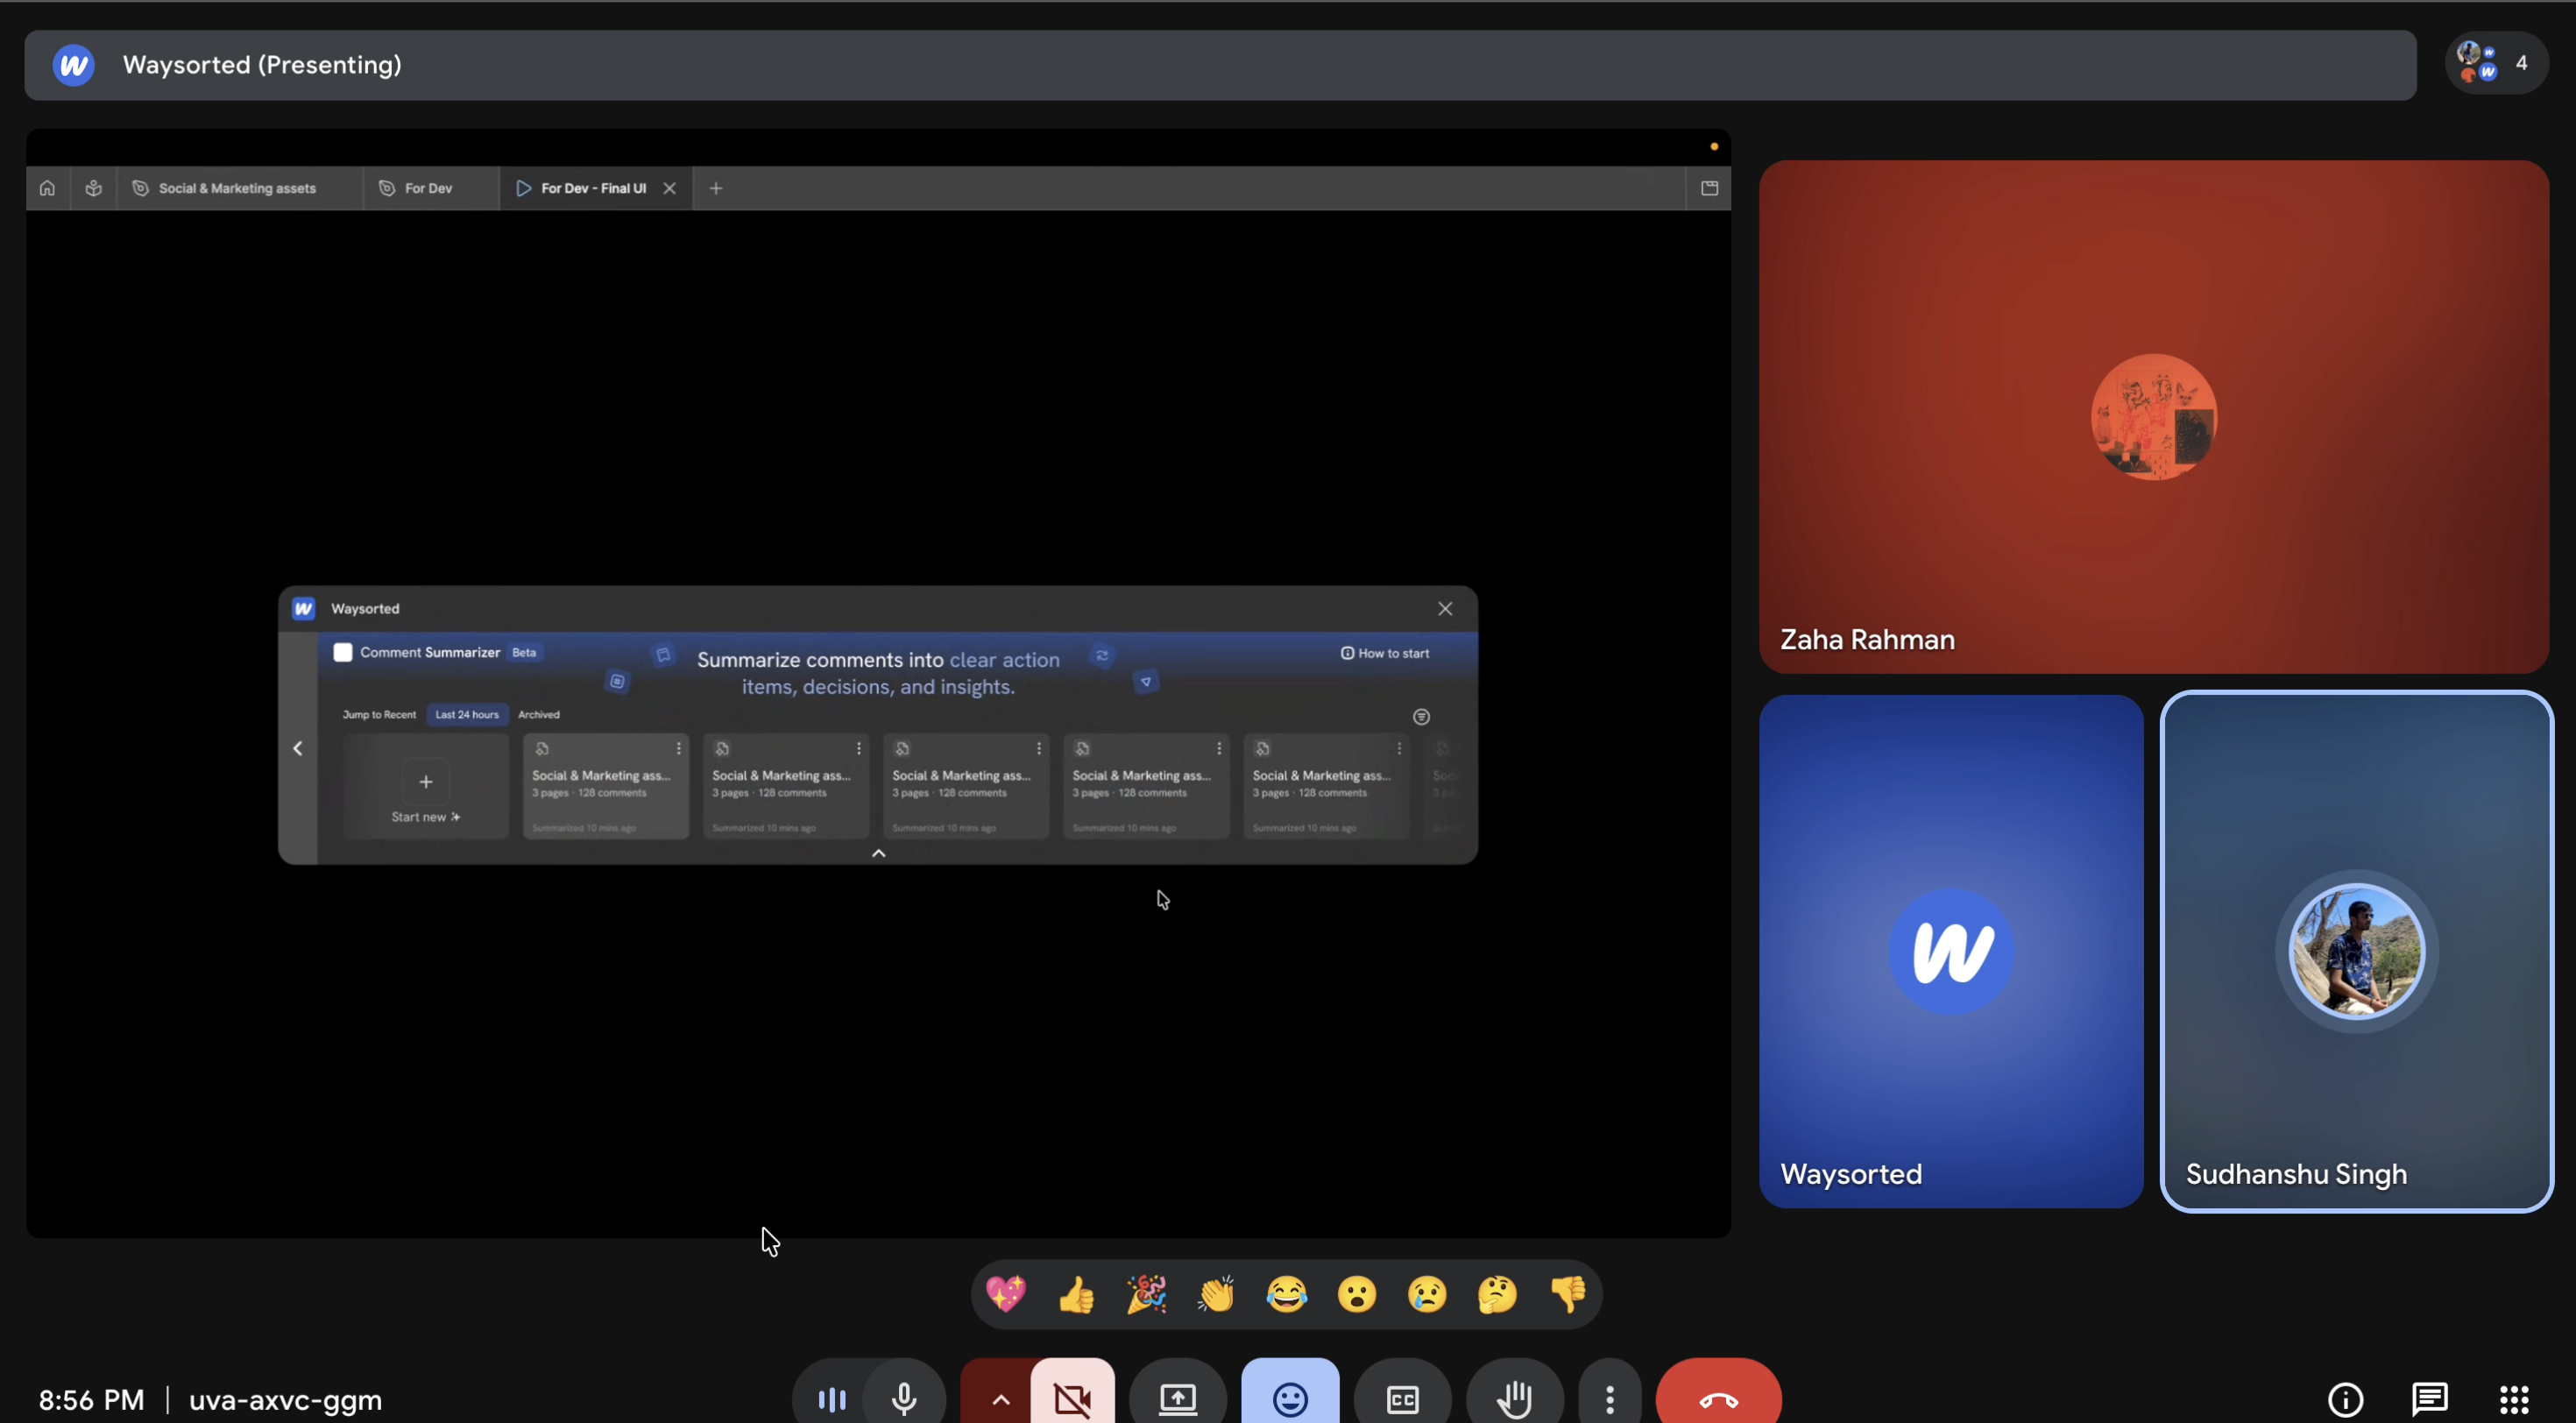
Task: Send the sparkling heart reaction
Action: click(1005, 1294)
